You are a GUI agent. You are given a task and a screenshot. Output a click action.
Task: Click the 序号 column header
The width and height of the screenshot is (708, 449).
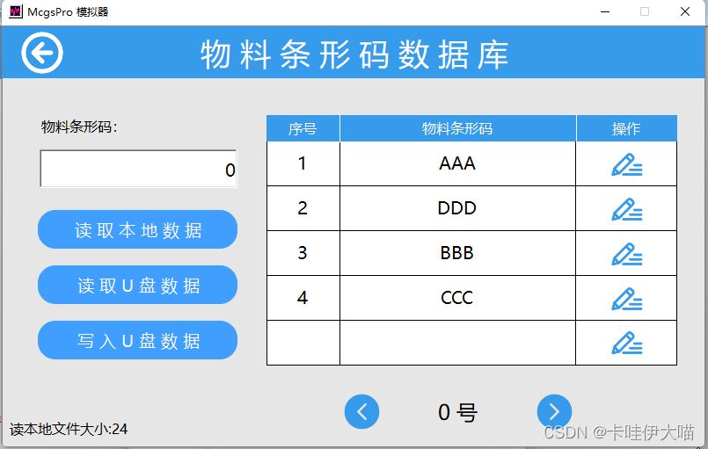(303, 128)
